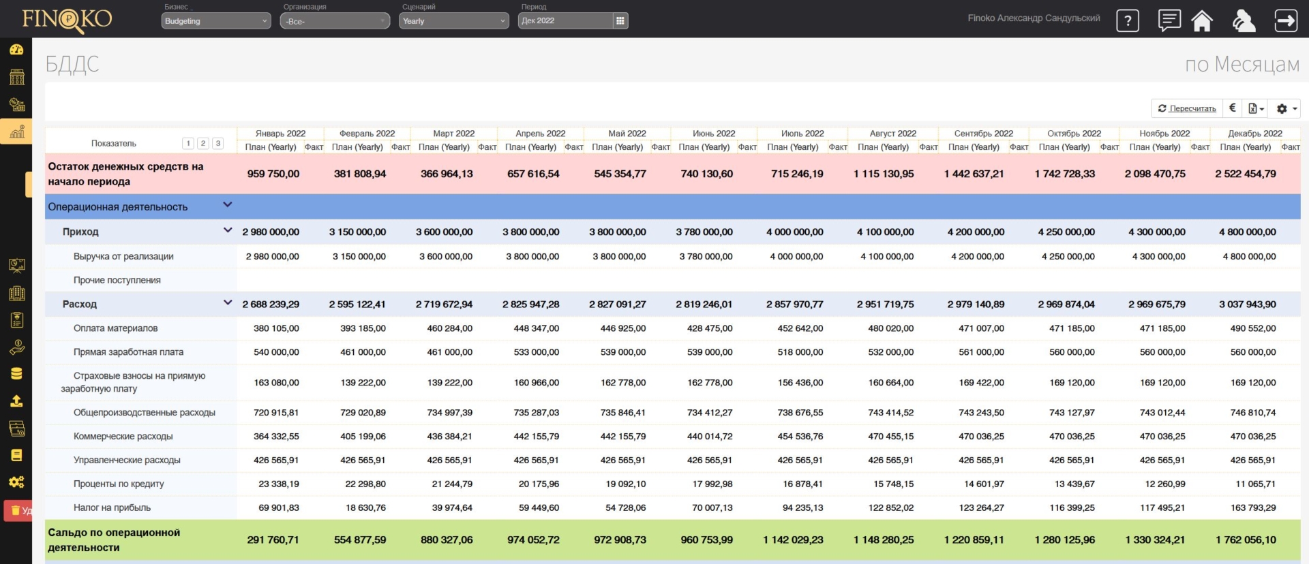The height and width of the screenshot is (564, 1309).
Task: Open the database stack sidebar icon
Action: (16, 373)
